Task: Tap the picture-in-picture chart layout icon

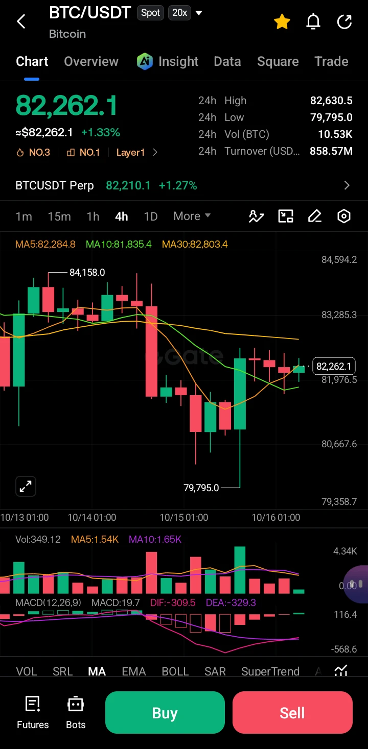Action: 286,216
